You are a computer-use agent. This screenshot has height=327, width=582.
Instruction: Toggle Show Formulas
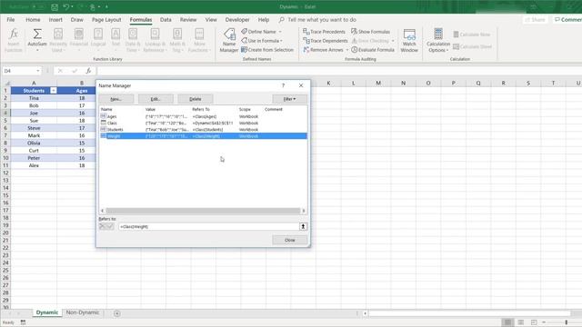pos(371,32)
